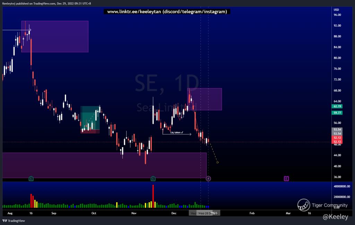Screen dimensions: 355x225
Task: Click the green 59.77 price label
Action: coord(337,112)
